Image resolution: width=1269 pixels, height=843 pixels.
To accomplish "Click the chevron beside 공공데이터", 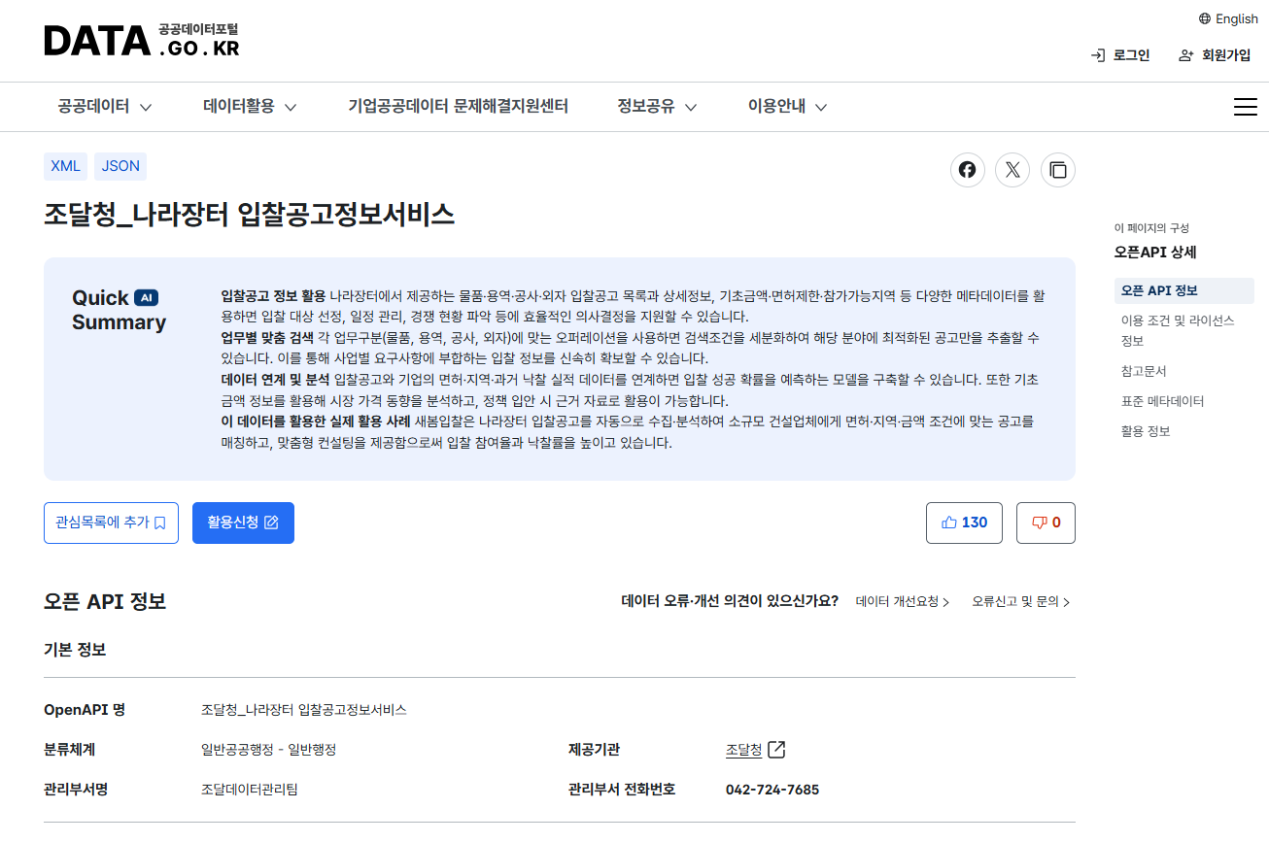I will (x=146, y=108).
